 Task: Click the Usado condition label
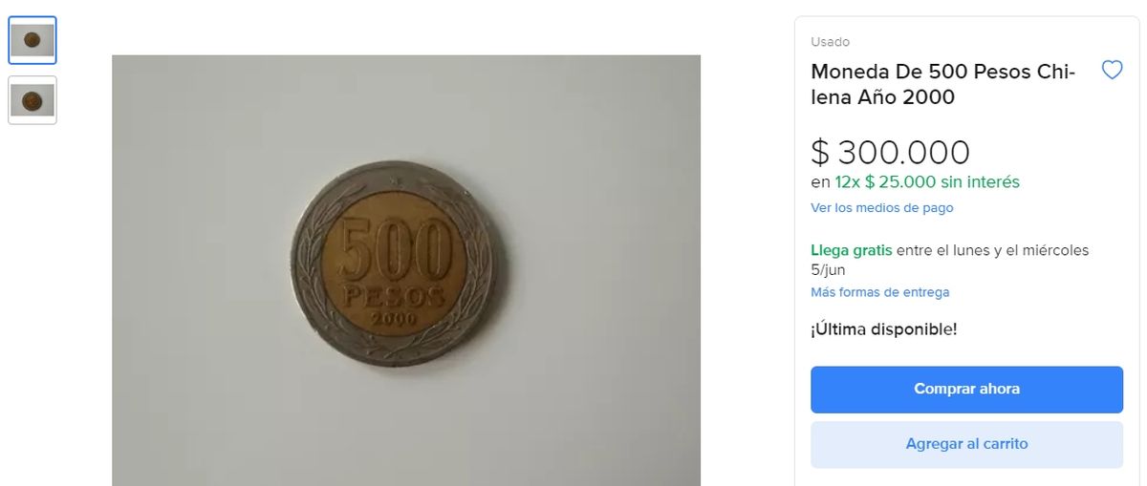point(830,42)
